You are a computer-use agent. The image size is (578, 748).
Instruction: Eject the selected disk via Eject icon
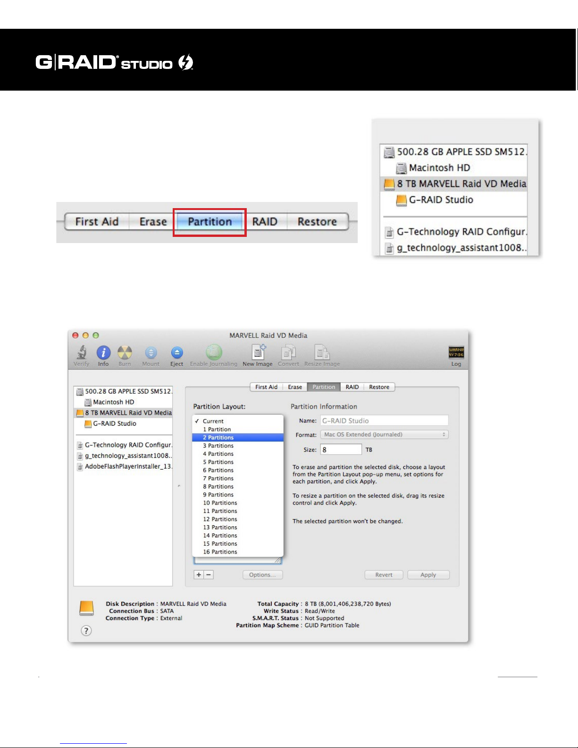(x=177, y=353)
